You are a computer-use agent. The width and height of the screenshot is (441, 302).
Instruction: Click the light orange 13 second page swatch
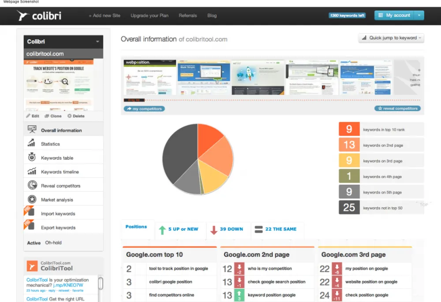pos(349,145)
